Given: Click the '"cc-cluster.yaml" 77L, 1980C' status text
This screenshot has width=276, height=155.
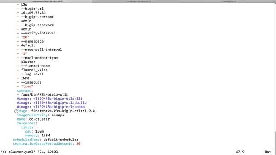Looking at the screenshot, I should [29, 152].
